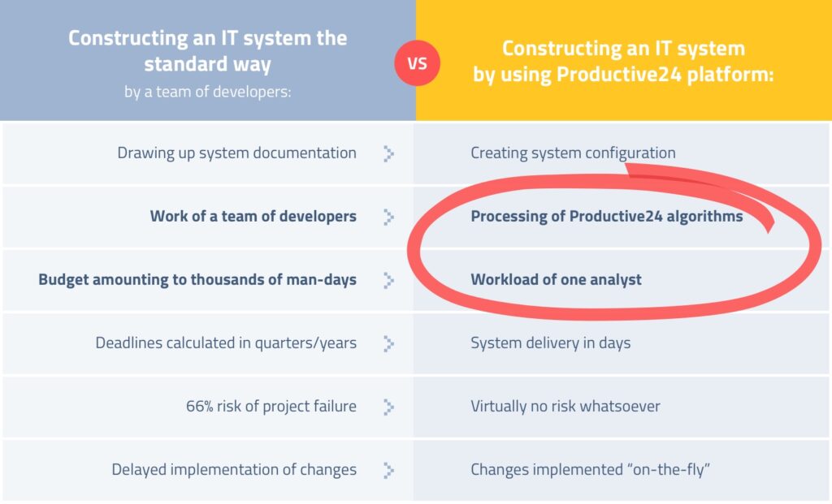Select Changes implemented on-the-fly text

[590, 470]
